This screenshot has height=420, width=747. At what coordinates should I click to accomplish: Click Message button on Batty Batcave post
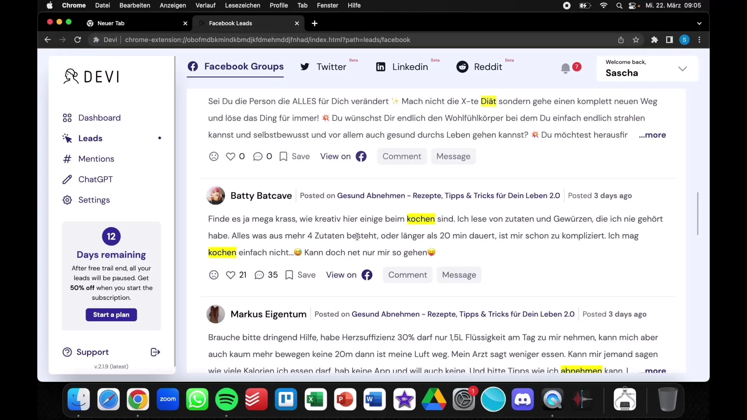click(x=459, y=274)
